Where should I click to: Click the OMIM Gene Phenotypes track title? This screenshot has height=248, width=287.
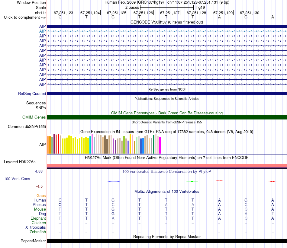point(167,113)
